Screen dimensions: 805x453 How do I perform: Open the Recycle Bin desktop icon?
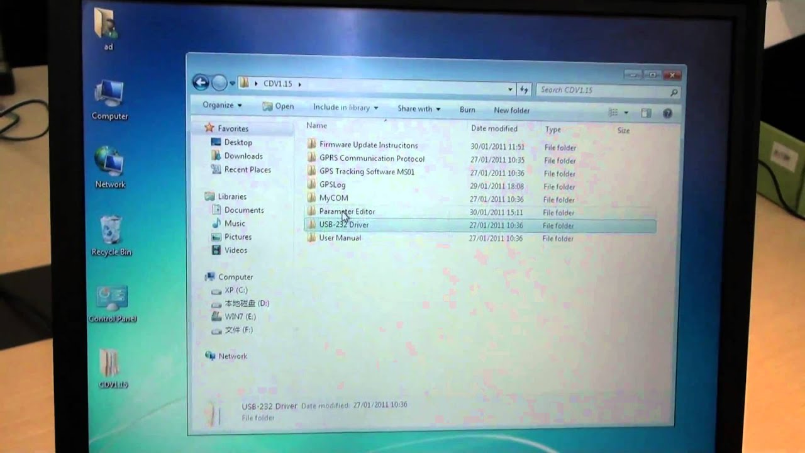click(x=111, y=235)
